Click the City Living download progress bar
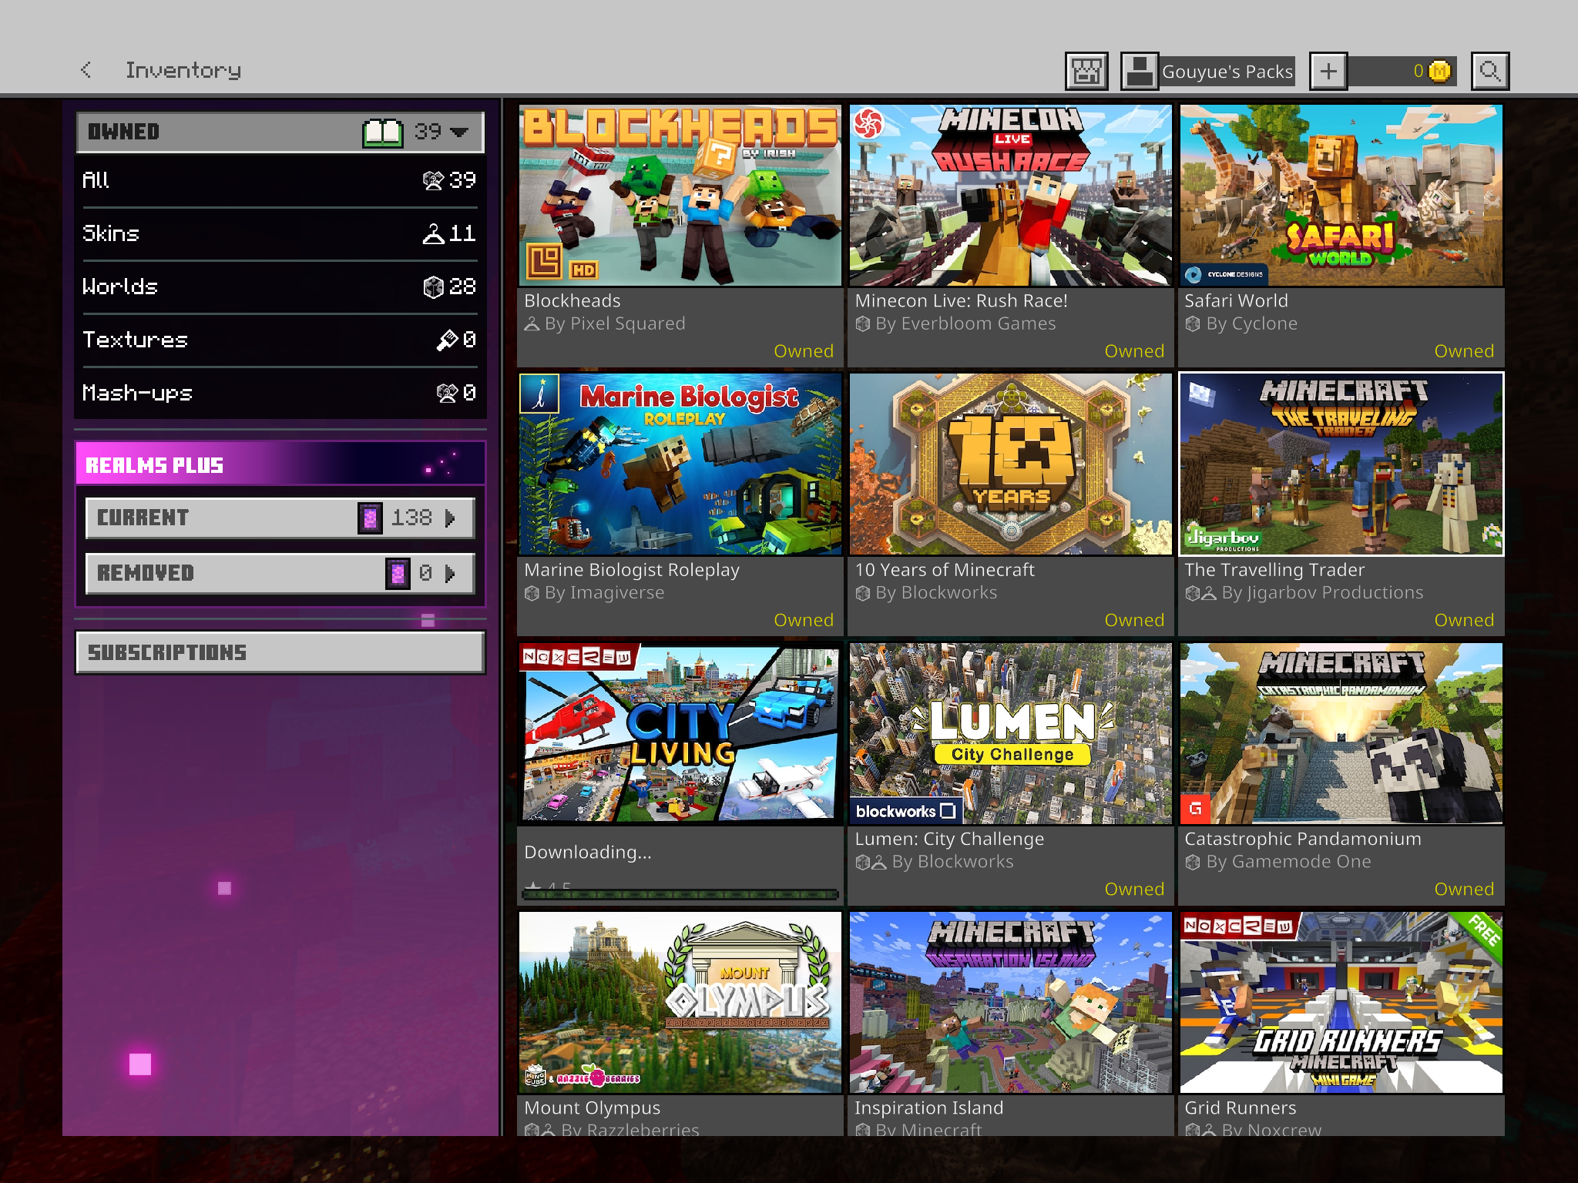This screenshot has height=1183, width=1578. click(x=680, y=893)
